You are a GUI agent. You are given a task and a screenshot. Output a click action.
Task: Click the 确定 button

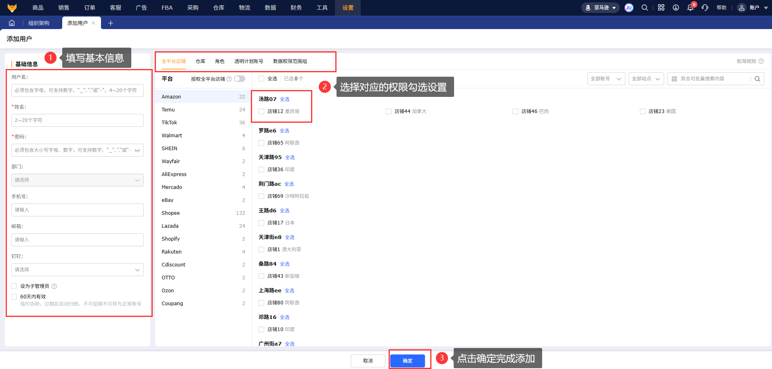[x=408, y=361]
